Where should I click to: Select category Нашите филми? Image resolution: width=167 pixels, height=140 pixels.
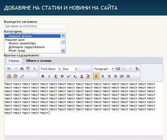(x=32, y=36)
